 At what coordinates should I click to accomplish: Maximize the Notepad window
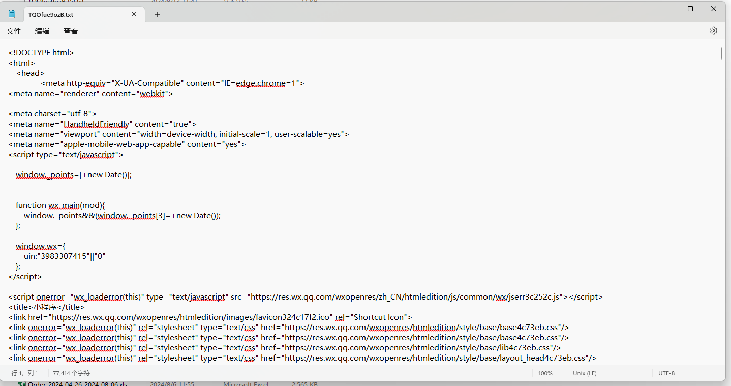(x=690, y=9)
